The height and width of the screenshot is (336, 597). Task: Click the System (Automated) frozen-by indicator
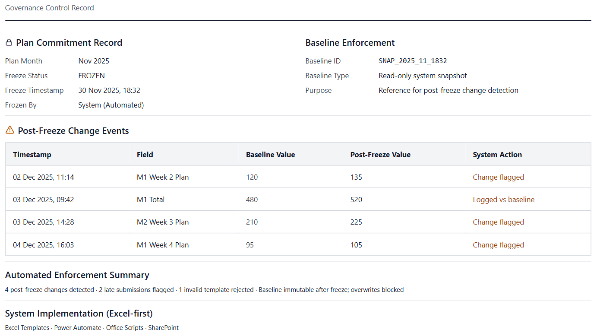pyautogui.click(x=111, y=105)
